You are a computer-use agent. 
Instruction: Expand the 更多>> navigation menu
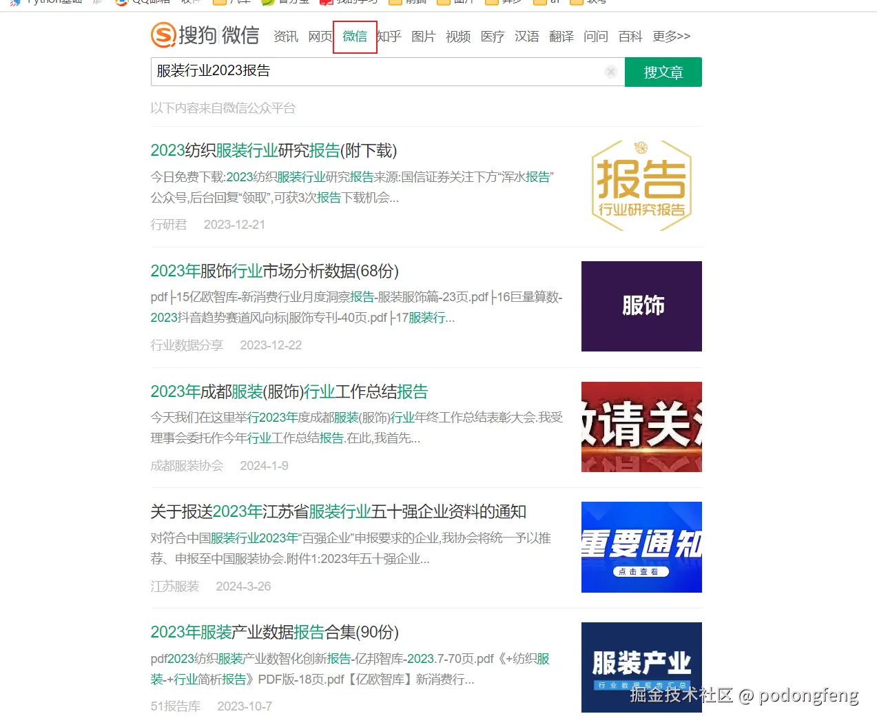(x=671, y=37)
